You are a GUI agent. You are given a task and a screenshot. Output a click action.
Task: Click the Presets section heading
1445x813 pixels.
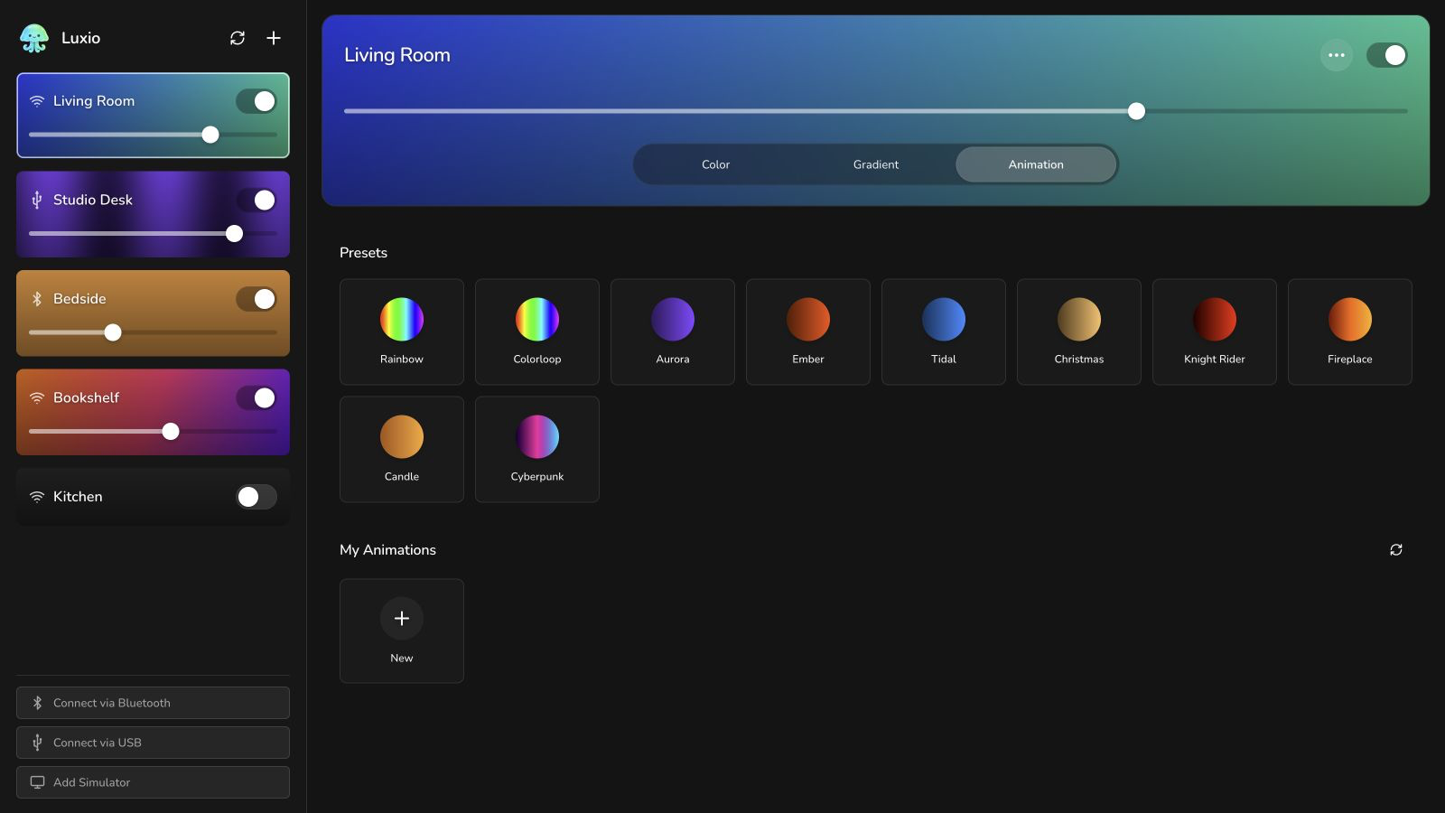coord(363,253)
